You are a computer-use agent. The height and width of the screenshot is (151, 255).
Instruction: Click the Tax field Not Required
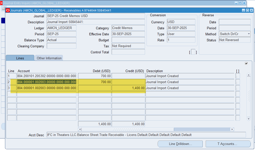coord(128,46)
